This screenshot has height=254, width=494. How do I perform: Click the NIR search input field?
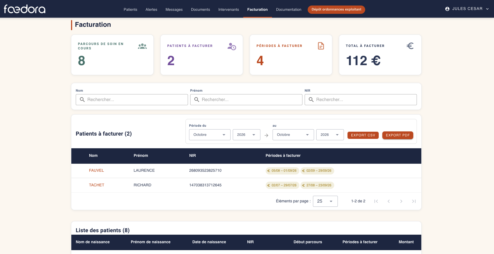(x=361, y=100)
